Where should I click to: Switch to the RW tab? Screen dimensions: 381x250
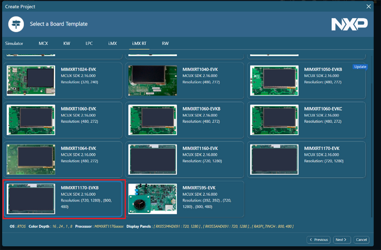[165, 44]
